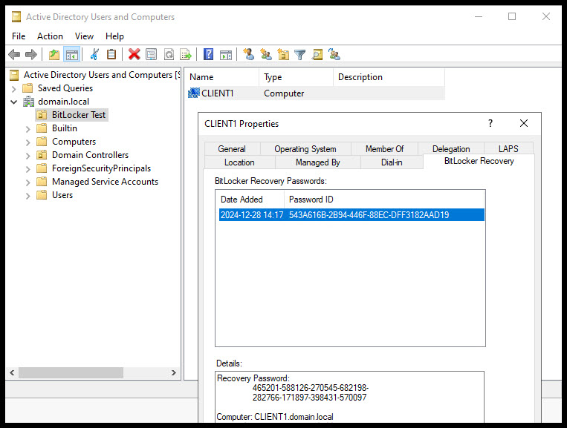Click the Description column header
The image size is (567, 428).
click(389, 77)
